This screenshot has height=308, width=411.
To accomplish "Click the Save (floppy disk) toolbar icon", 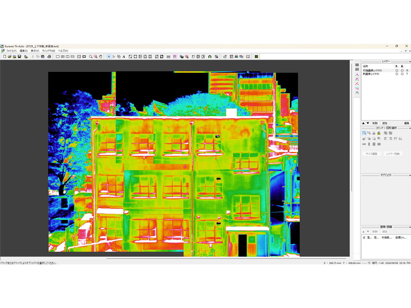I will tap(19, 56).
